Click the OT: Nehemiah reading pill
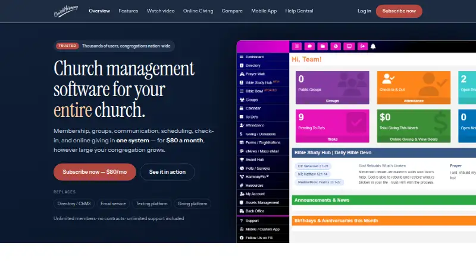476x261 pixels. tap(313, 166)
